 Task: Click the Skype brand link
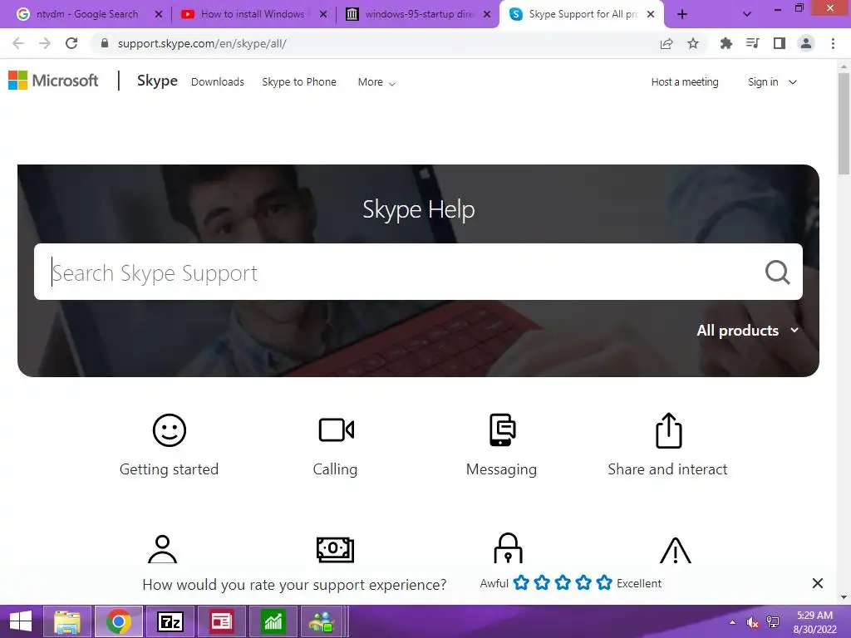(x=157, y=81)
